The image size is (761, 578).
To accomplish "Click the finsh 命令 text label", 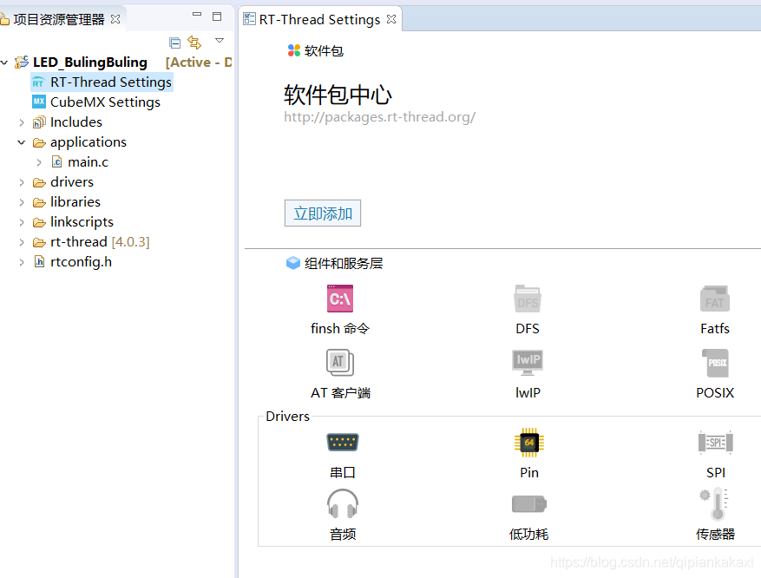I will pos(340,329).
